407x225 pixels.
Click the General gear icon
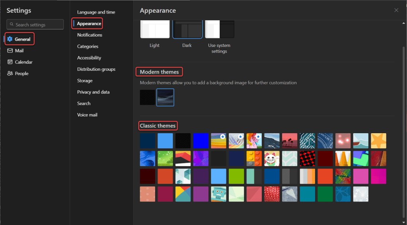(10, 39)
